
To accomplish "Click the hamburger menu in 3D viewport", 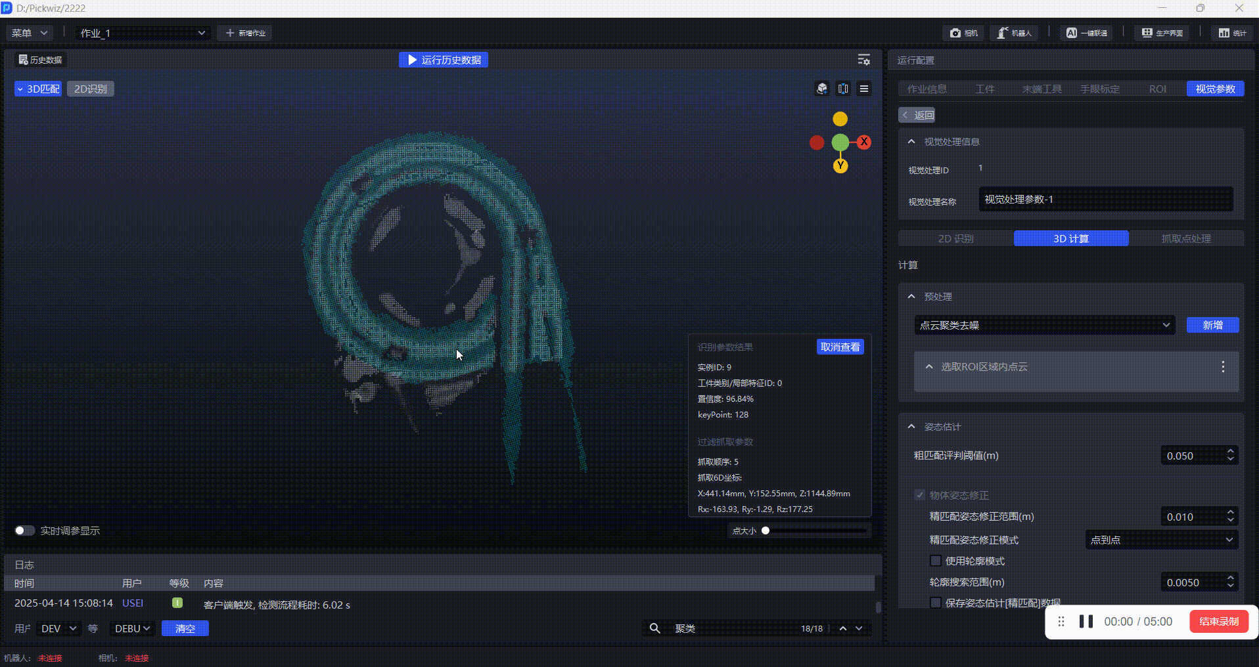I will coord(864,89).
